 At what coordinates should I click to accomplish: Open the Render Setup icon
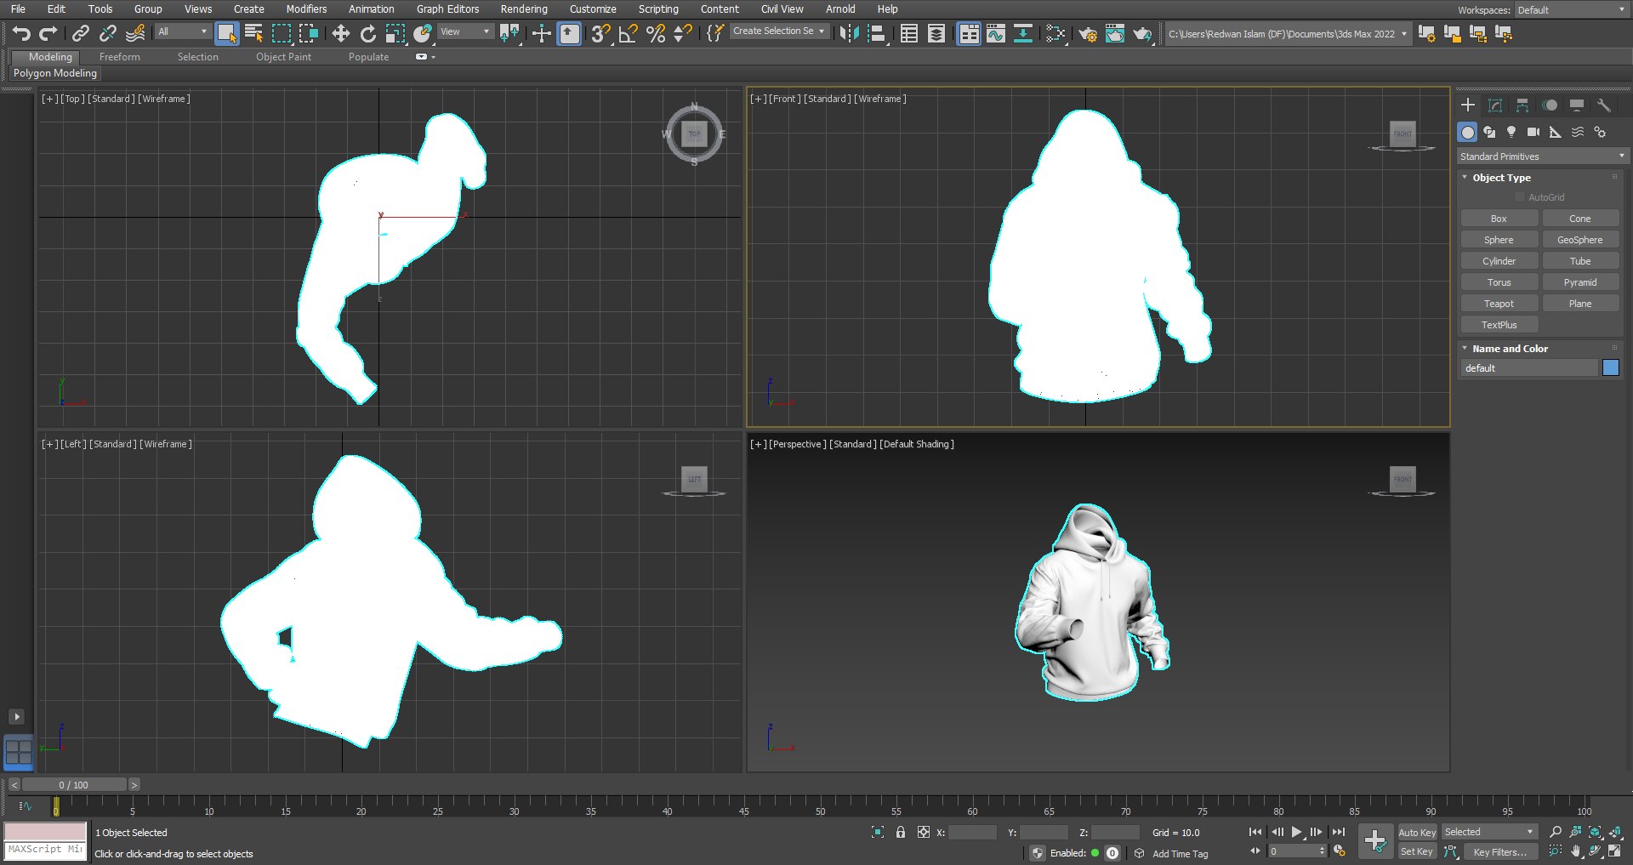coord(1087,33)
